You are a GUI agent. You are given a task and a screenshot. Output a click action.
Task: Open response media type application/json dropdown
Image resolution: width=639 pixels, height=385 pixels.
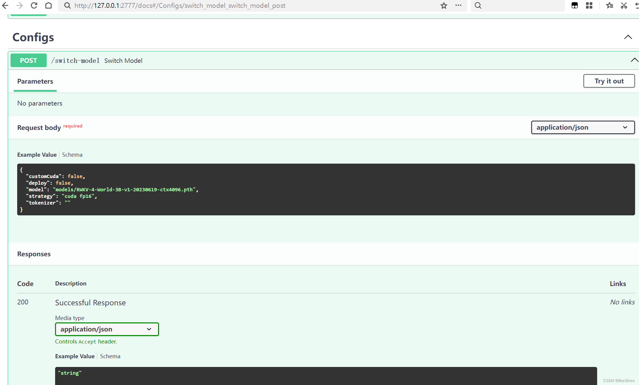[107, 329]
